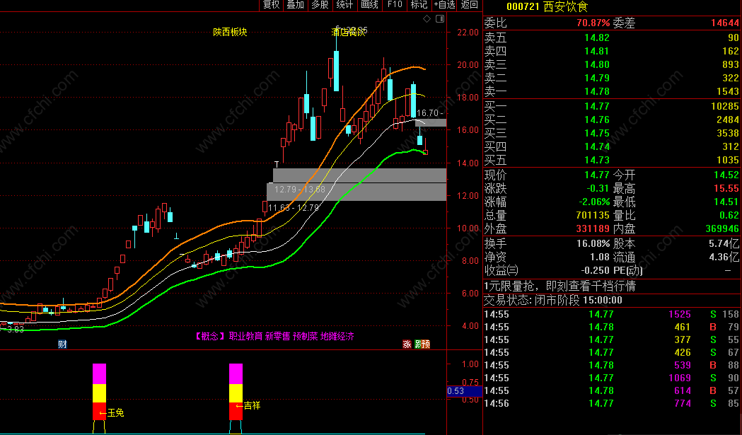Open the 预制菜 concept link
The width and height of the screenshot is (742, 435).
click(306, 336)
